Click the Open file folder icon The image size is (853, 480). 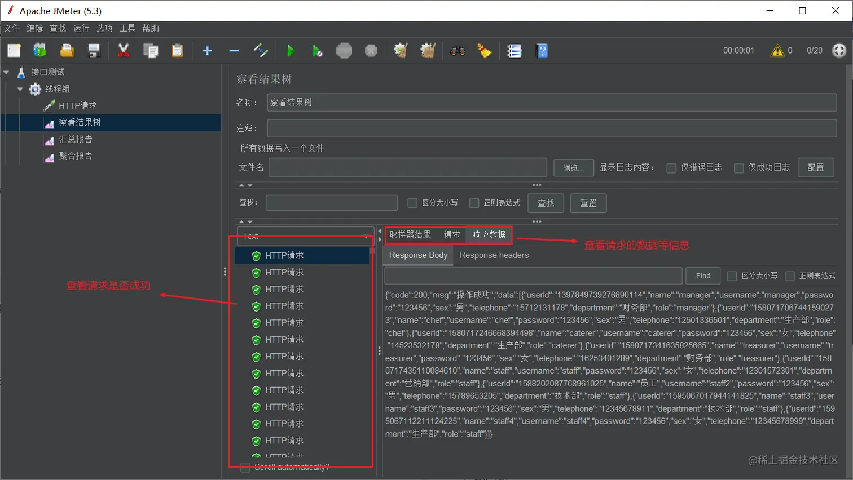(67, 51)
